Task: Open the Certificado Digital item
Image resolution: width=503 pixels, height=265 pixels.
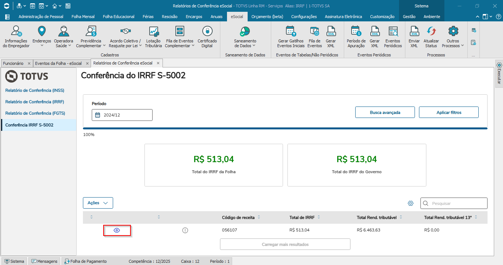Action: 207,37
